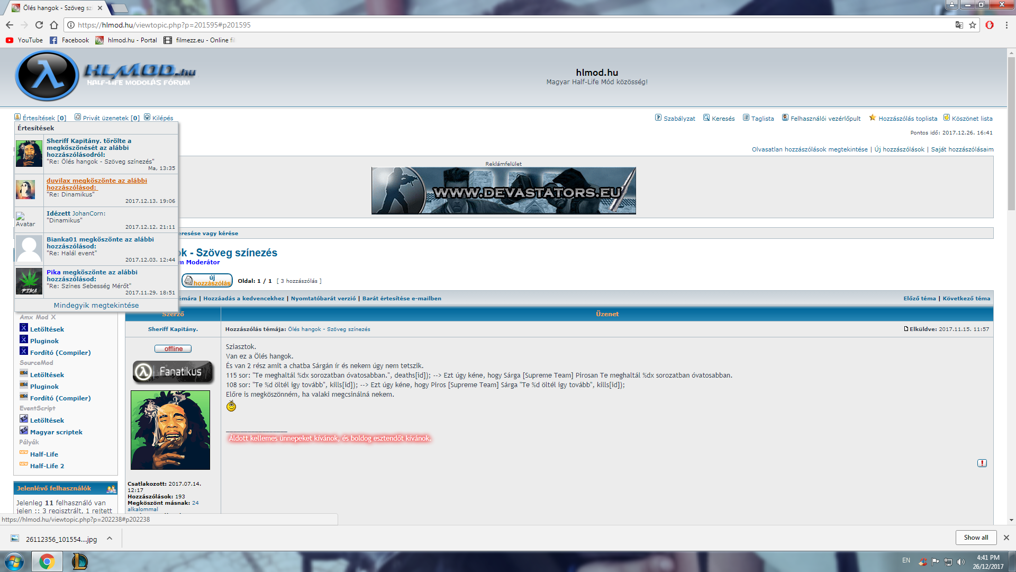The width and height of the screenshot is (1016, 572).
Task: Open SourceMod Letöltések
Action: (47, 374)
